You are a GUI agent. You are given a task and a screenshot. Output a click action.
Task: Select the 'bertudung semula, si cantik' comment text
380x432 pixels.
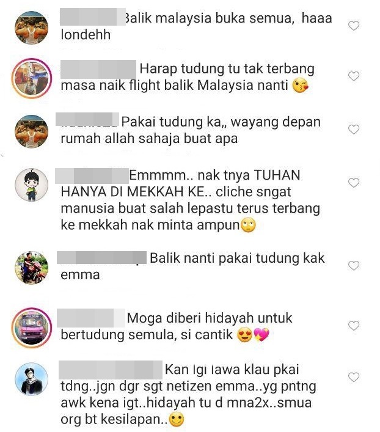coord(147,335)
